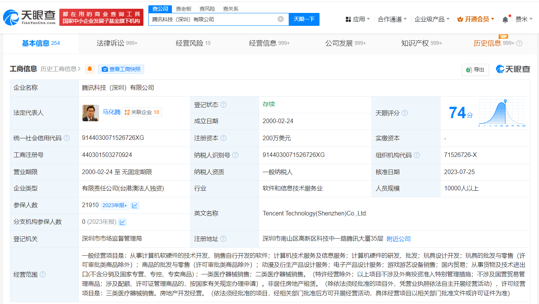Image resolution: width=539 pixels, height=304 pixels.
Task: Click the orange bell alert icon
Action: tap(90, 69)
